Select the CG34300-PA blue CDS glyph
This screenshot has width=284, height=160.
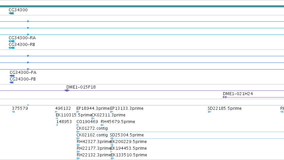12,76
